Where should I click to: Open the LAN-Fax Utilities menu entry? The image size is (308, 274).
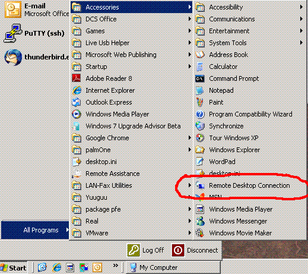coord(131,185)
